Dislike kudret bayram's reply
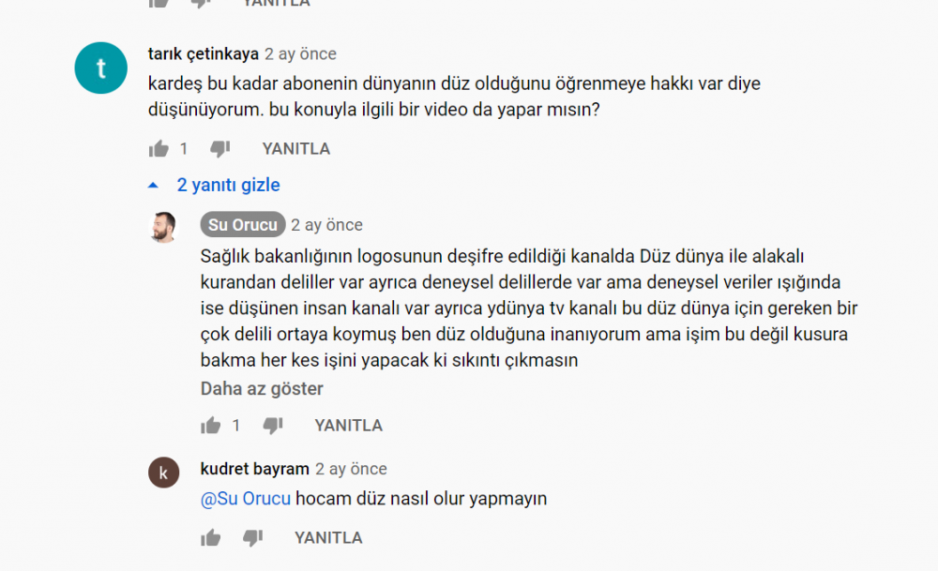This screenshot has height=571, width=938. (253, 538)
